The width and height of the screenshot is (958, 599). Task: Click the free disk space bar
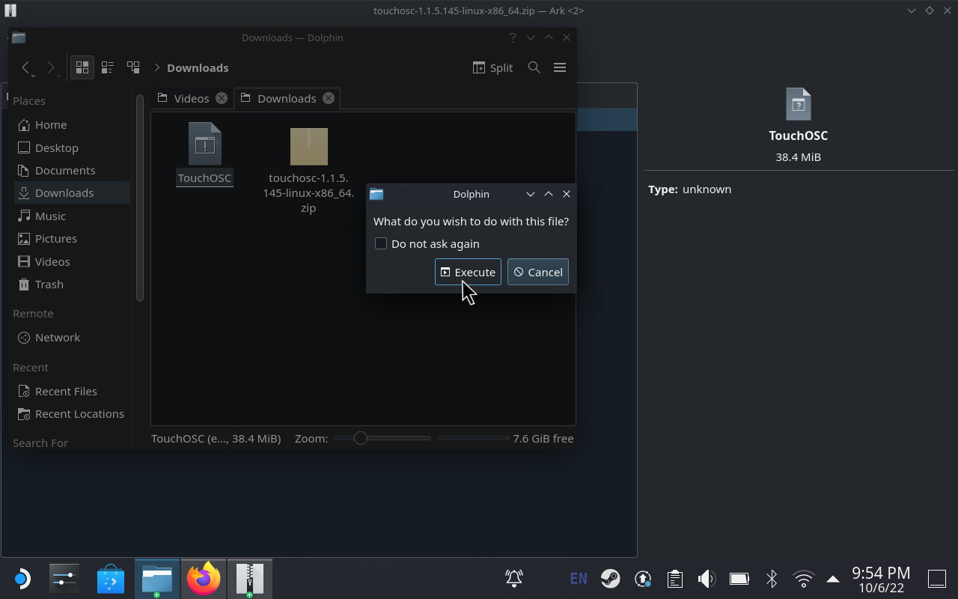(473, 438)
